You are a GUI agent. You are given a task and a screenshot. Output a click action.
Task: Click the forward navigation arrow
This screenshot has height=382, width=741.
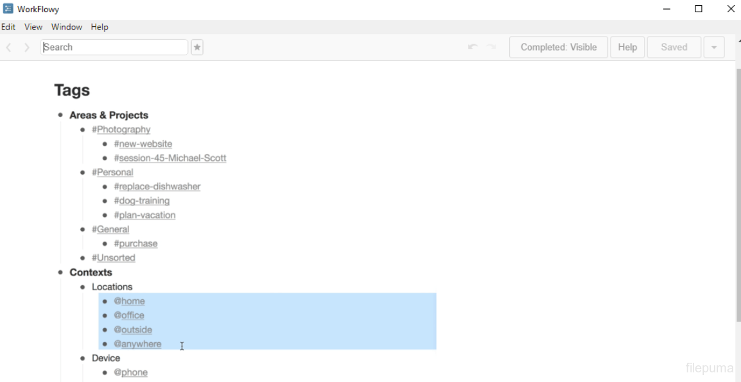click(27, 48)
